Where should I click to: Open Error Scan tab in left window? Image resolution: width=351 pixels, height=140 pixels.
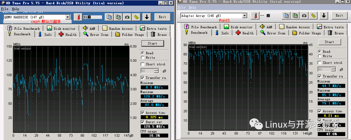click(96, 35)
